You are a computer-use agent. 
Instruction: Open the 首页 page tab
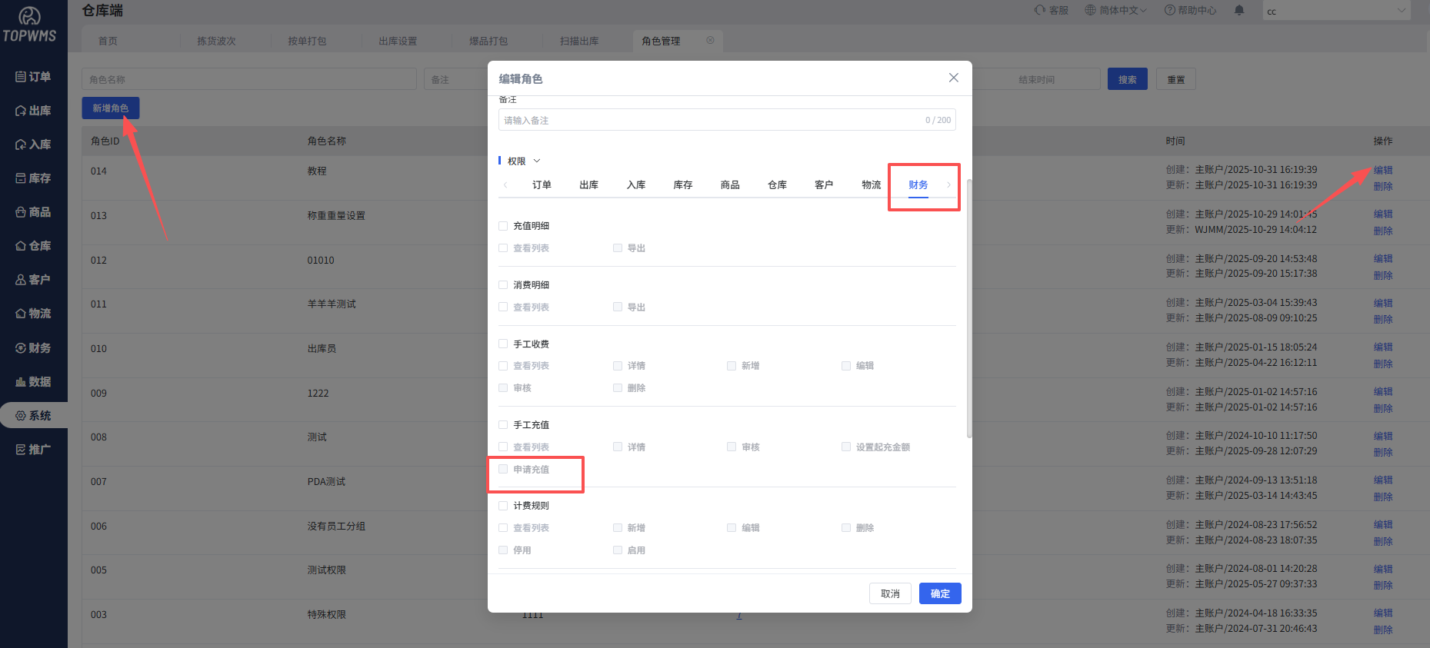click(x=108, y=41)
